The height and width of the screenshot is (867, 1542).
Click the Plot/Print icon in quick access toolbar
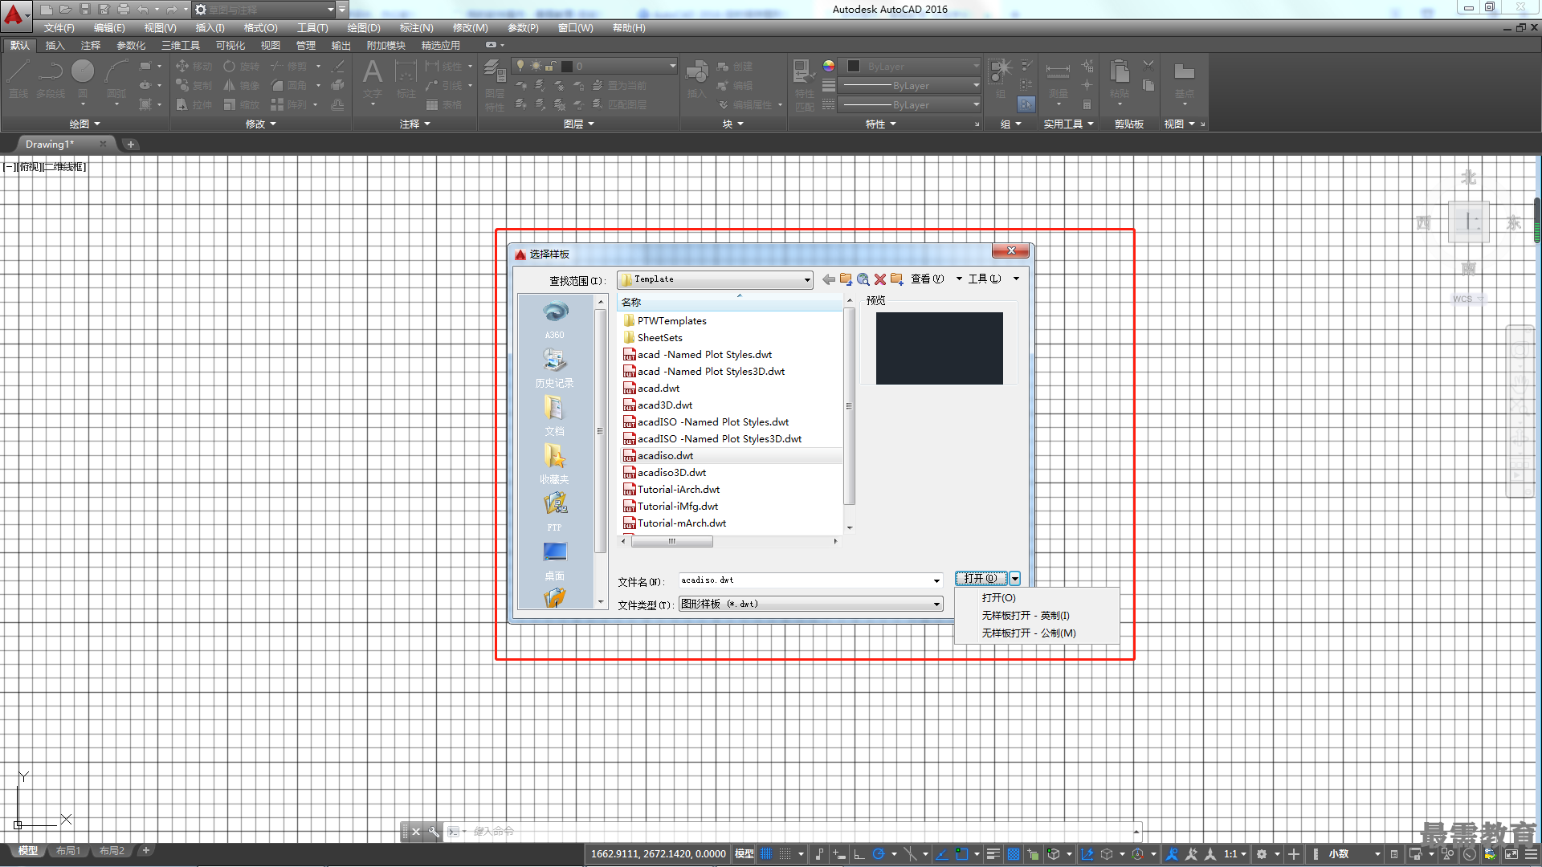point(124,10)
